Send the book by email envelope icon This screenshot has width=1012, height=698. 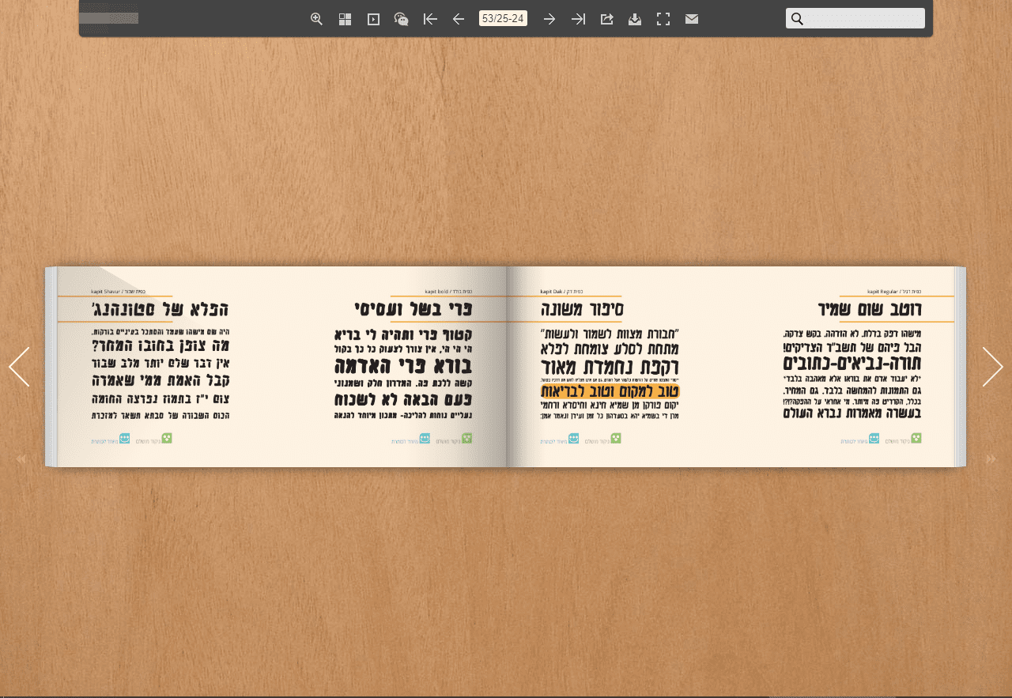click(x=692, y=19)
